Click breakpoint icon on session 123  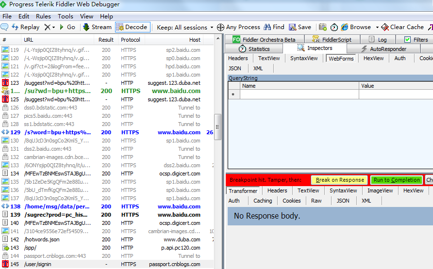pyautogui.click(x=5, y=83)
